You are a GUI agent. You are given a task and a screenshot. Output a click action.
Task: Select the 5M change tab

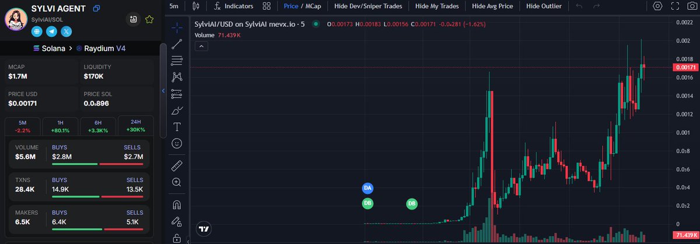[x=23, y=126]
